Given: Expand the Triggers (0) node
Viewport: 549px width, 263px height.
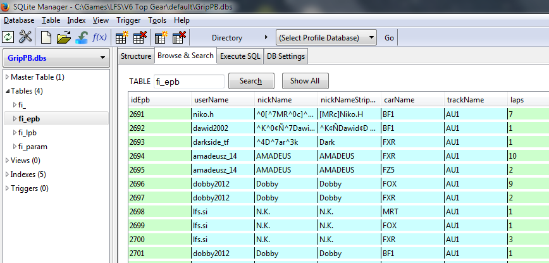Looking at the screenshot, I should tap(8, 188).
